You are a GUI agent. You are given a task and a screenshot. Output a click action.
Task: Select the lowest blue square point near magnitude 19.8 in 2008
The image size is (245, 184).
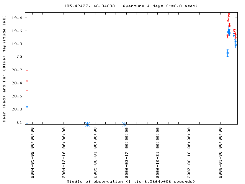pyautogui.click(x=236, y=45)
